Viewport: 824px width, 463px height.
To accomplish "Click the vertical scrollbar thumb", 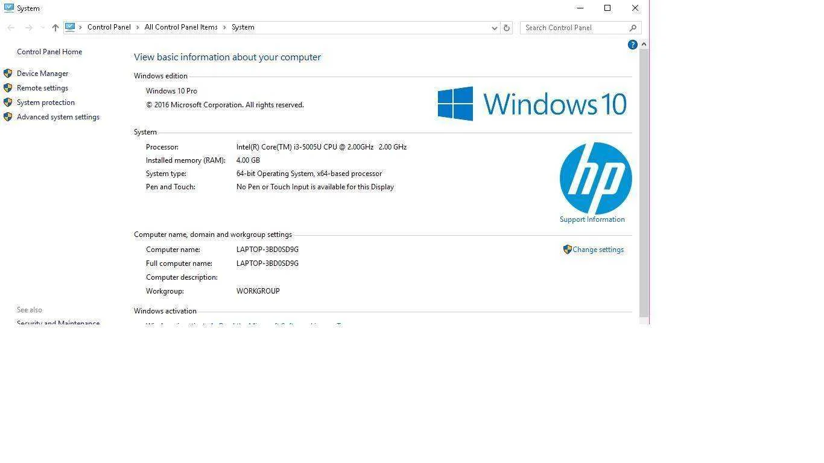I will 644,183.
